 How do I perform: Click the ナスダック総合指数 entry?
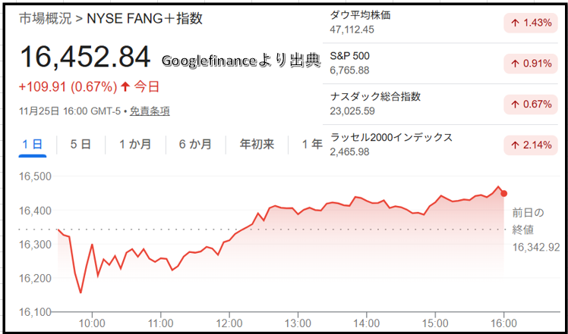[x=376, y=97]
